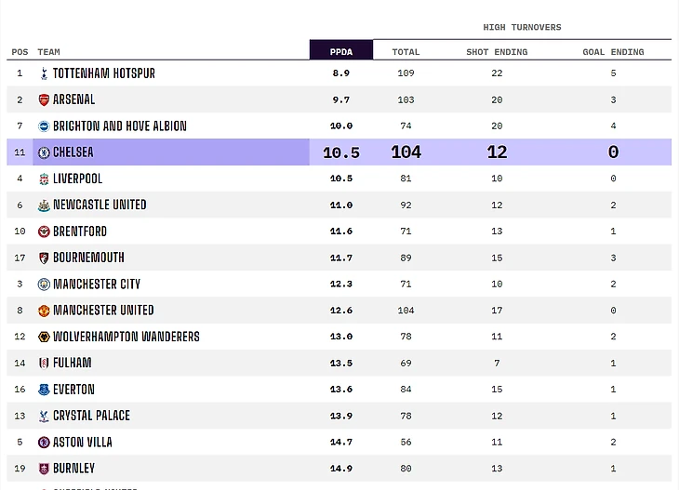This screenshot has width=679, height=490.
Task: Click Chelsea's highlighted total value 104
Action: point(406,152)
